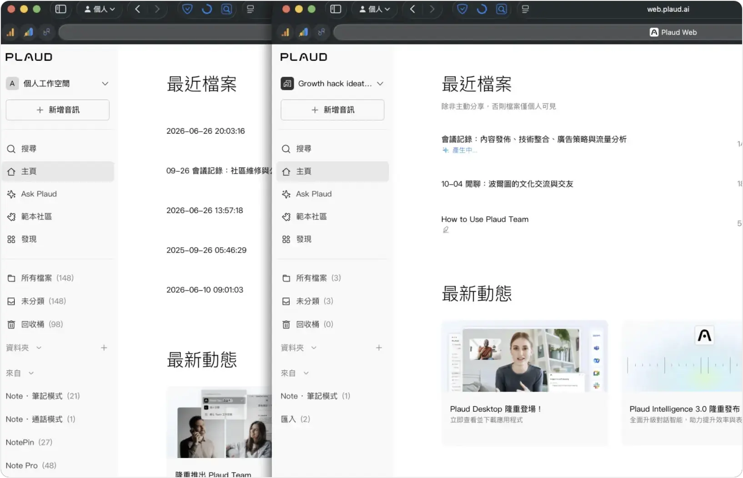Add new folder in left window sidebar
The width and height of the screenshot is (743, 478).
click(104, 348)
